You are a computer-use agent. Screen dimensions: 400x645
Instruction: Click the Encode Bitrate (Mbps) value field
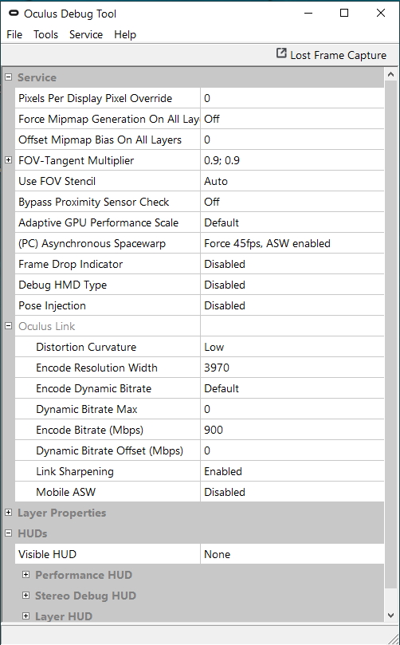[x=292, y=430]
